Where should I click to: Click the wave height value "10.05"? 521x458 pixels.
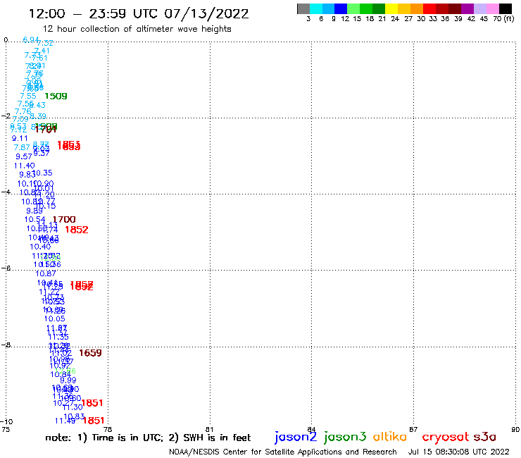click(x=55, y=318)
